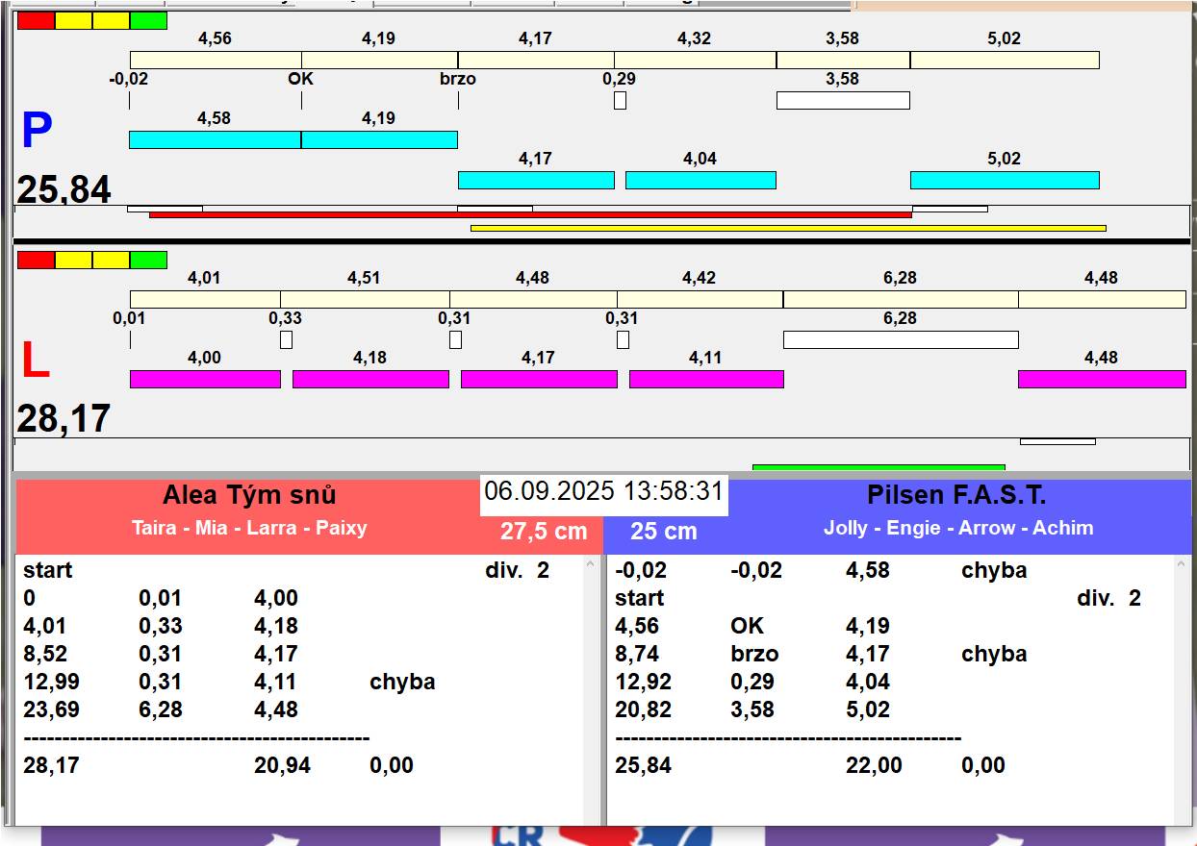Click the 25 cm jump height label
This screenshot has width=1197, height=846.
[664, 532]
